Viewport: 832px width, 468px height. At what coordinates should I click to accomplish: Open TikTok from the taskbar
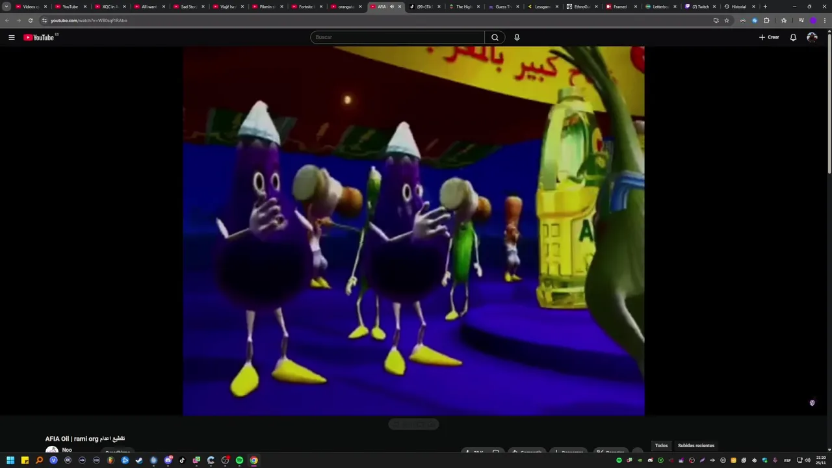click(182, 460)
